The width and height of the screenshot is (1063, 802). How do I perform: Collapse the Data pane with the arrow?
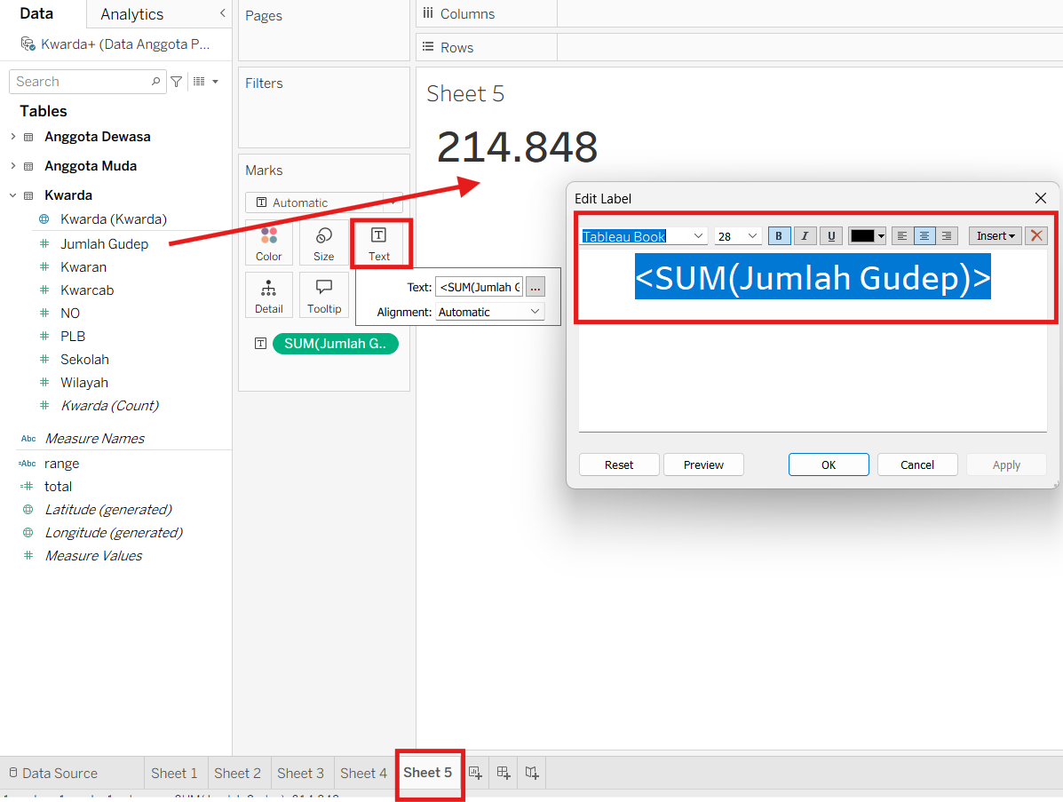click(x=222, y=13)
